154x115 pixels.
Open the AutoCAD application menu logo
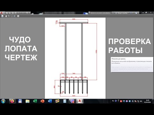point(1,13)
